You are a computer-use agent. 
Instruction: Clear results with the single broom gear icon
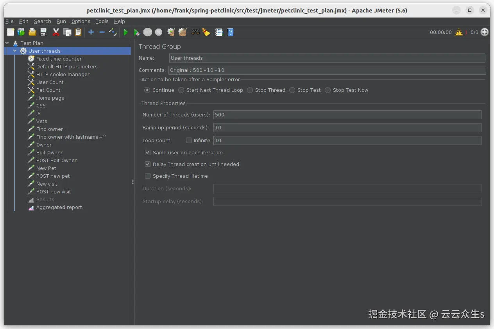click(x=171, y=32)
